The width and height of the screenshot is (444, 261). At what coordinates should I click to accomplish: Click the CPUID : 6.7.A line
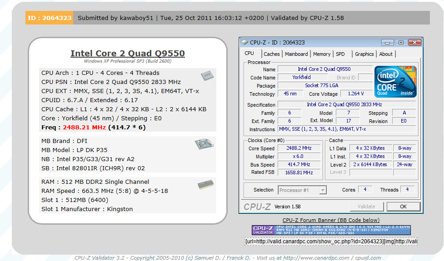(x=90, y=100)
